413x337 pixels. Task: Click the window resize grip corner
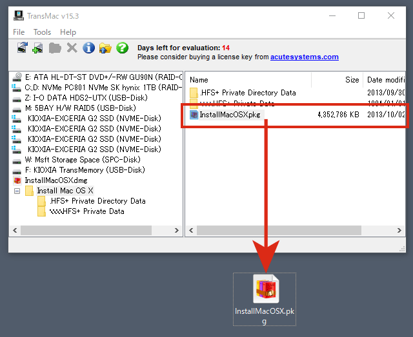coord(402,249)
